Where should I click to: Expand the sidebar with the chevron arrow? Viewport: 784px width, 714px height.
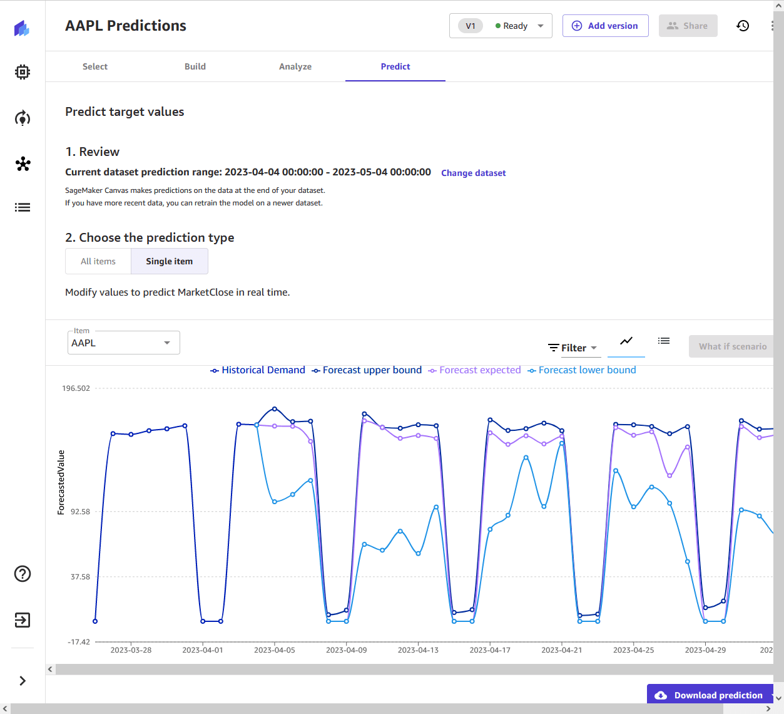coord(23,681)
